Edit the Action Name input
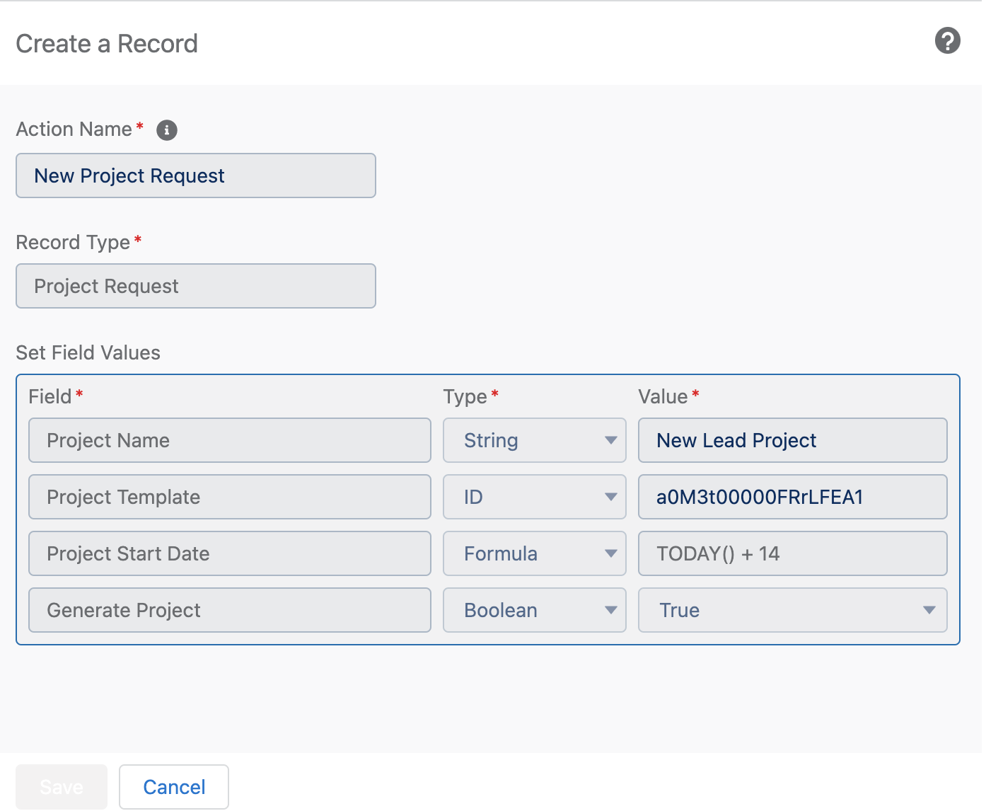 [195, 176]
